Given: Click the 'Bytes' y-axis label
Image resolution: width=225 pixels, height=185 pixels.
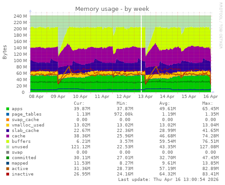Looking at the screenshot, I should [5, 52].
